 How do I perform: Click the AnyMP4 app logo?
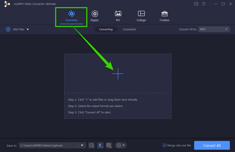[x=7, y=4]
